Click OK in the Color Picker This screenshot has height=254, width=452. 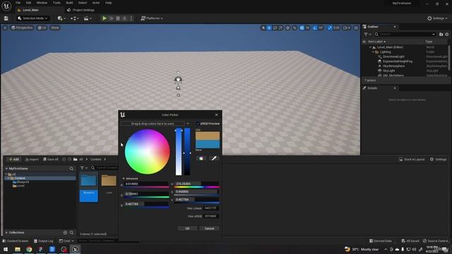[187, 229]
